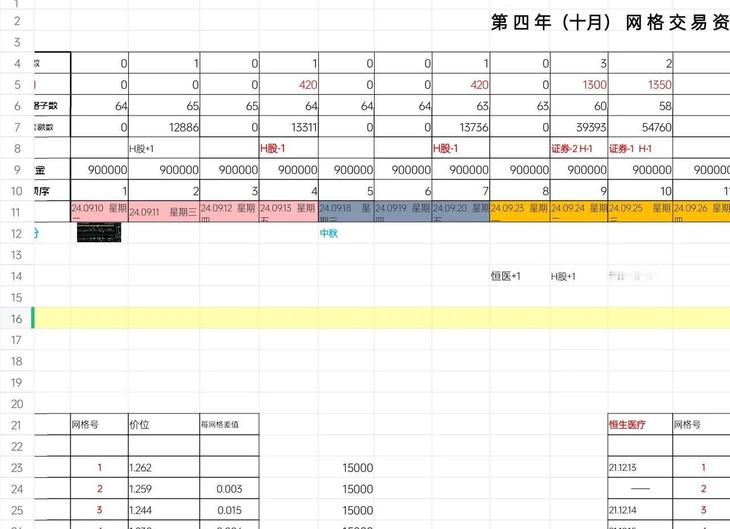This screenshot has width=730, height=529.
Task: Select the cell with value 12886
Action: coord(164,127)
